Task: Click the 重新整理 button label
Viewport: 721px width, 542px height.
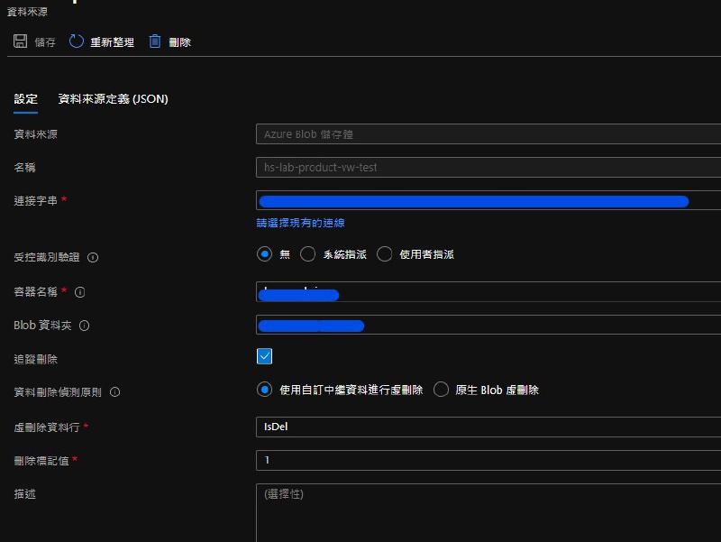Action: pos(112,42)
